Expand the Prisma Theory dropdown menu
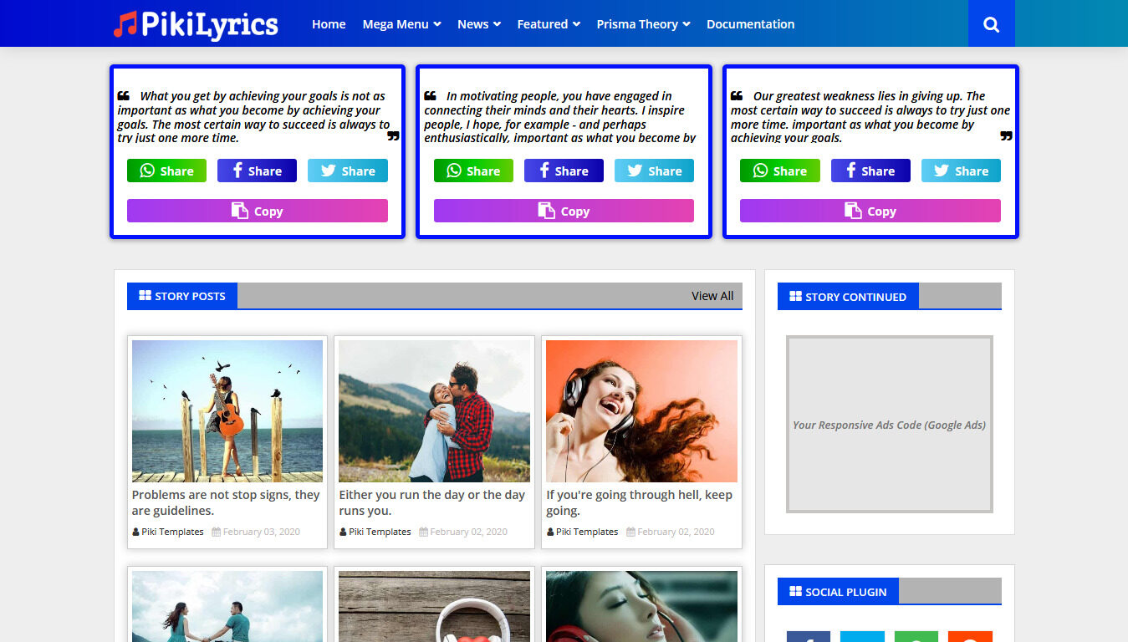The width and height of the screenshot is (1128, 642). [x=644, y=24]
